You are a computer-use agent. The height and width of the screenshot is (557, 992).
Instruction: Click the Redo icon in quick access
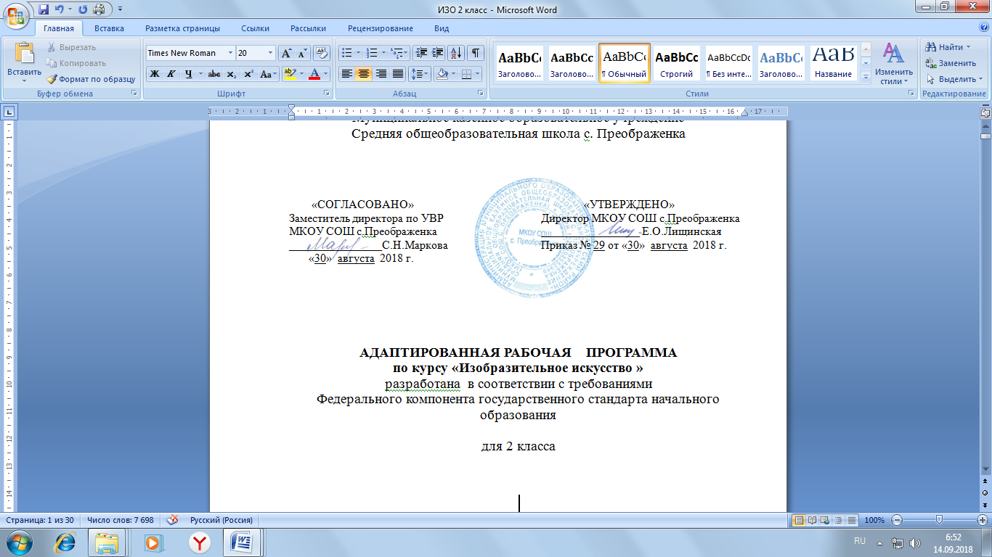[82, 9]
